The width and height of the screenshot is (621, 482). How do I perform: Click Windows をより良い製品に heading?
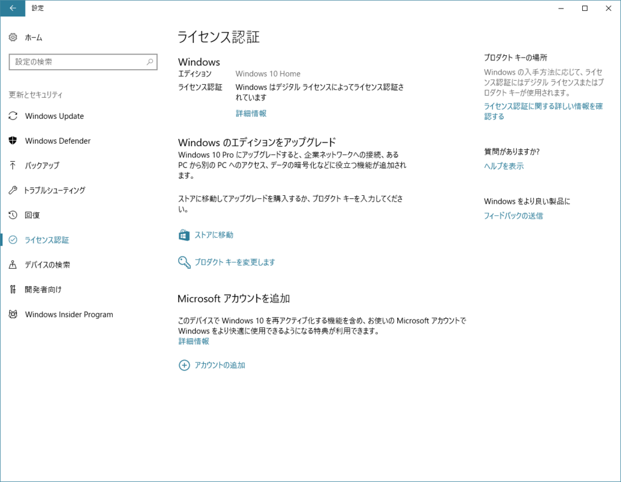pyautogui.click(x=527, y=201)
